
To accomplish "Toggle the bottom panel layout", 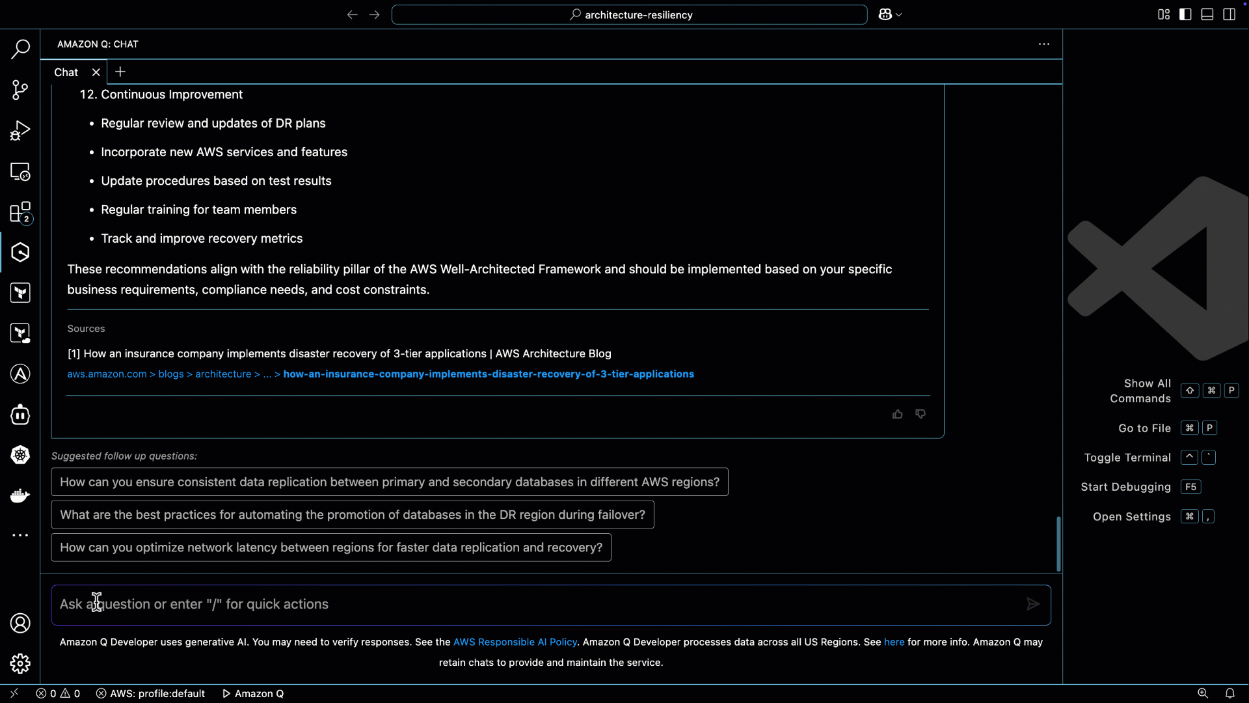I will (x=1207, y=14).
